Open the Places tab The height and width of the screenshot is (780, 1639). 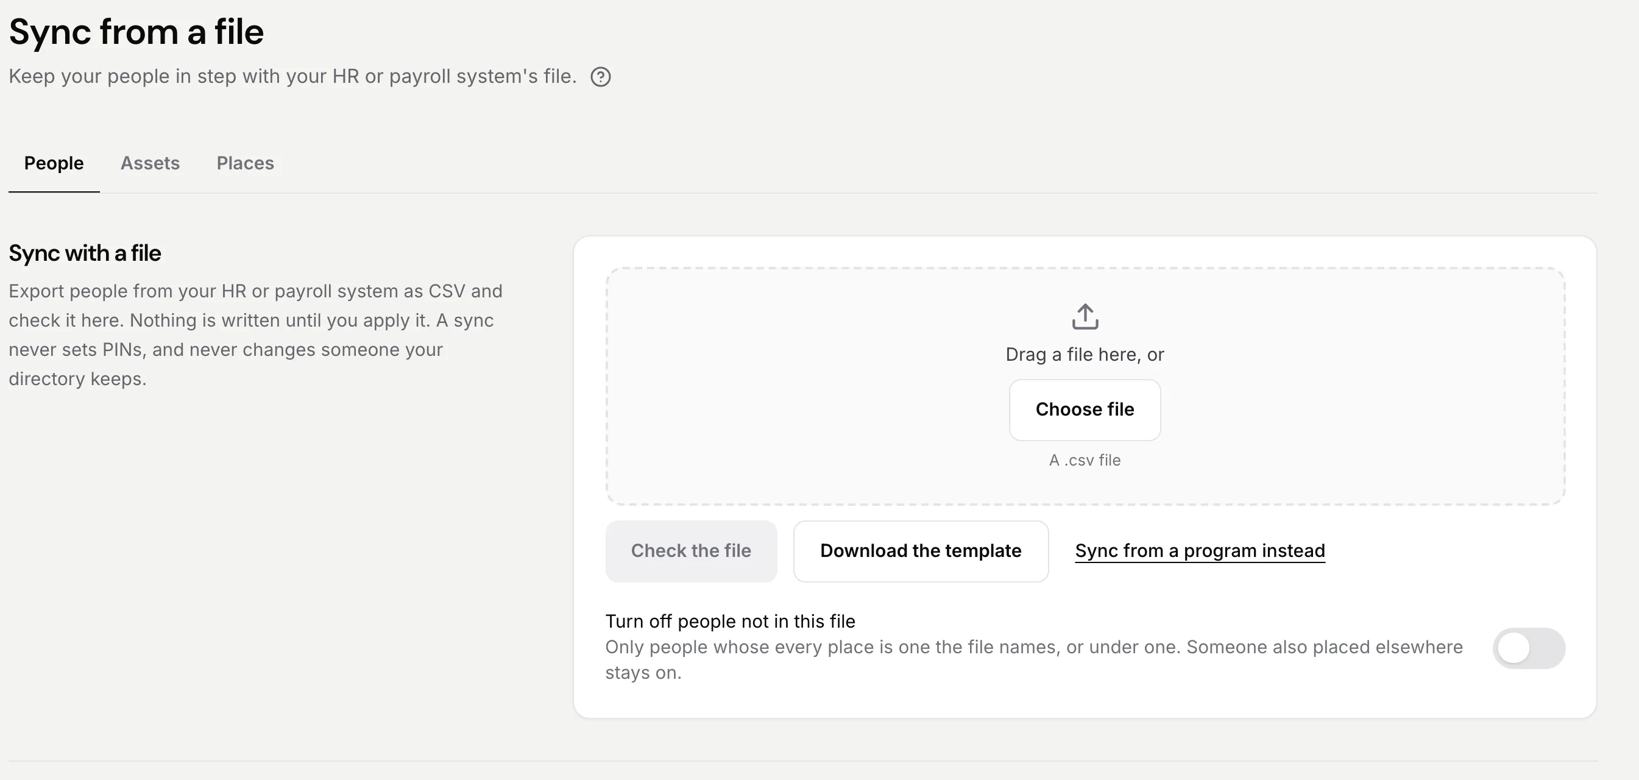pos(245,163)
